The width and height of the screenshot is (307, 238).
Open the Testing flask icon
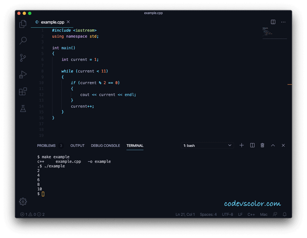pyautogui.click(x=23, y=108)
